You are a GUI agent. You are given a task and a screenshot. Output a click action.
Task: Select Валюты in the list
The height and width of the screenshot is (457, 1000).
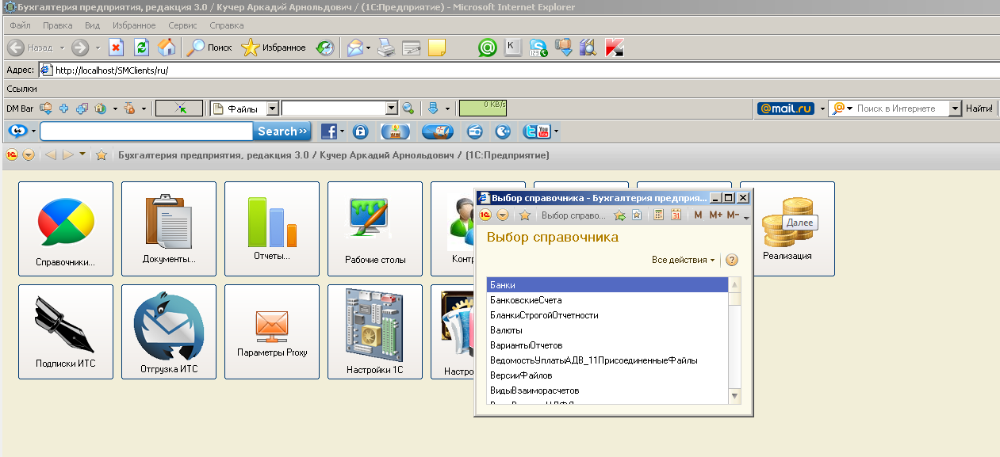pos(607,330)
